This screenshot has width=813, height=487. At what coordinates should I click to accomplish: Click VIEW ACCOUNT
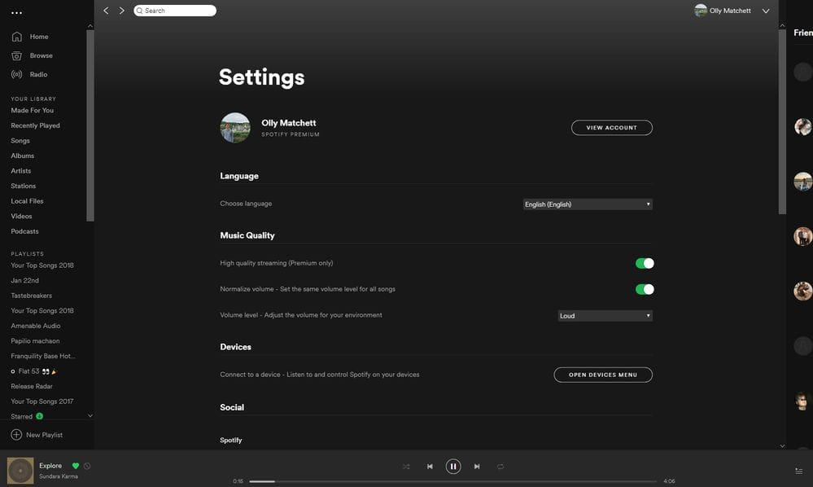pyautogui.click(x=611, y=127)
